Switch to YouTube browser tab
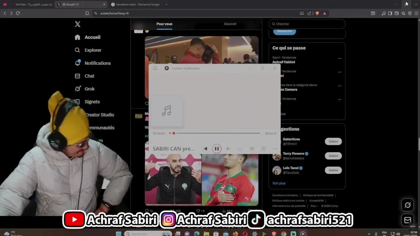This screenshot has height=236, width=420. click(x=28, y=5)
